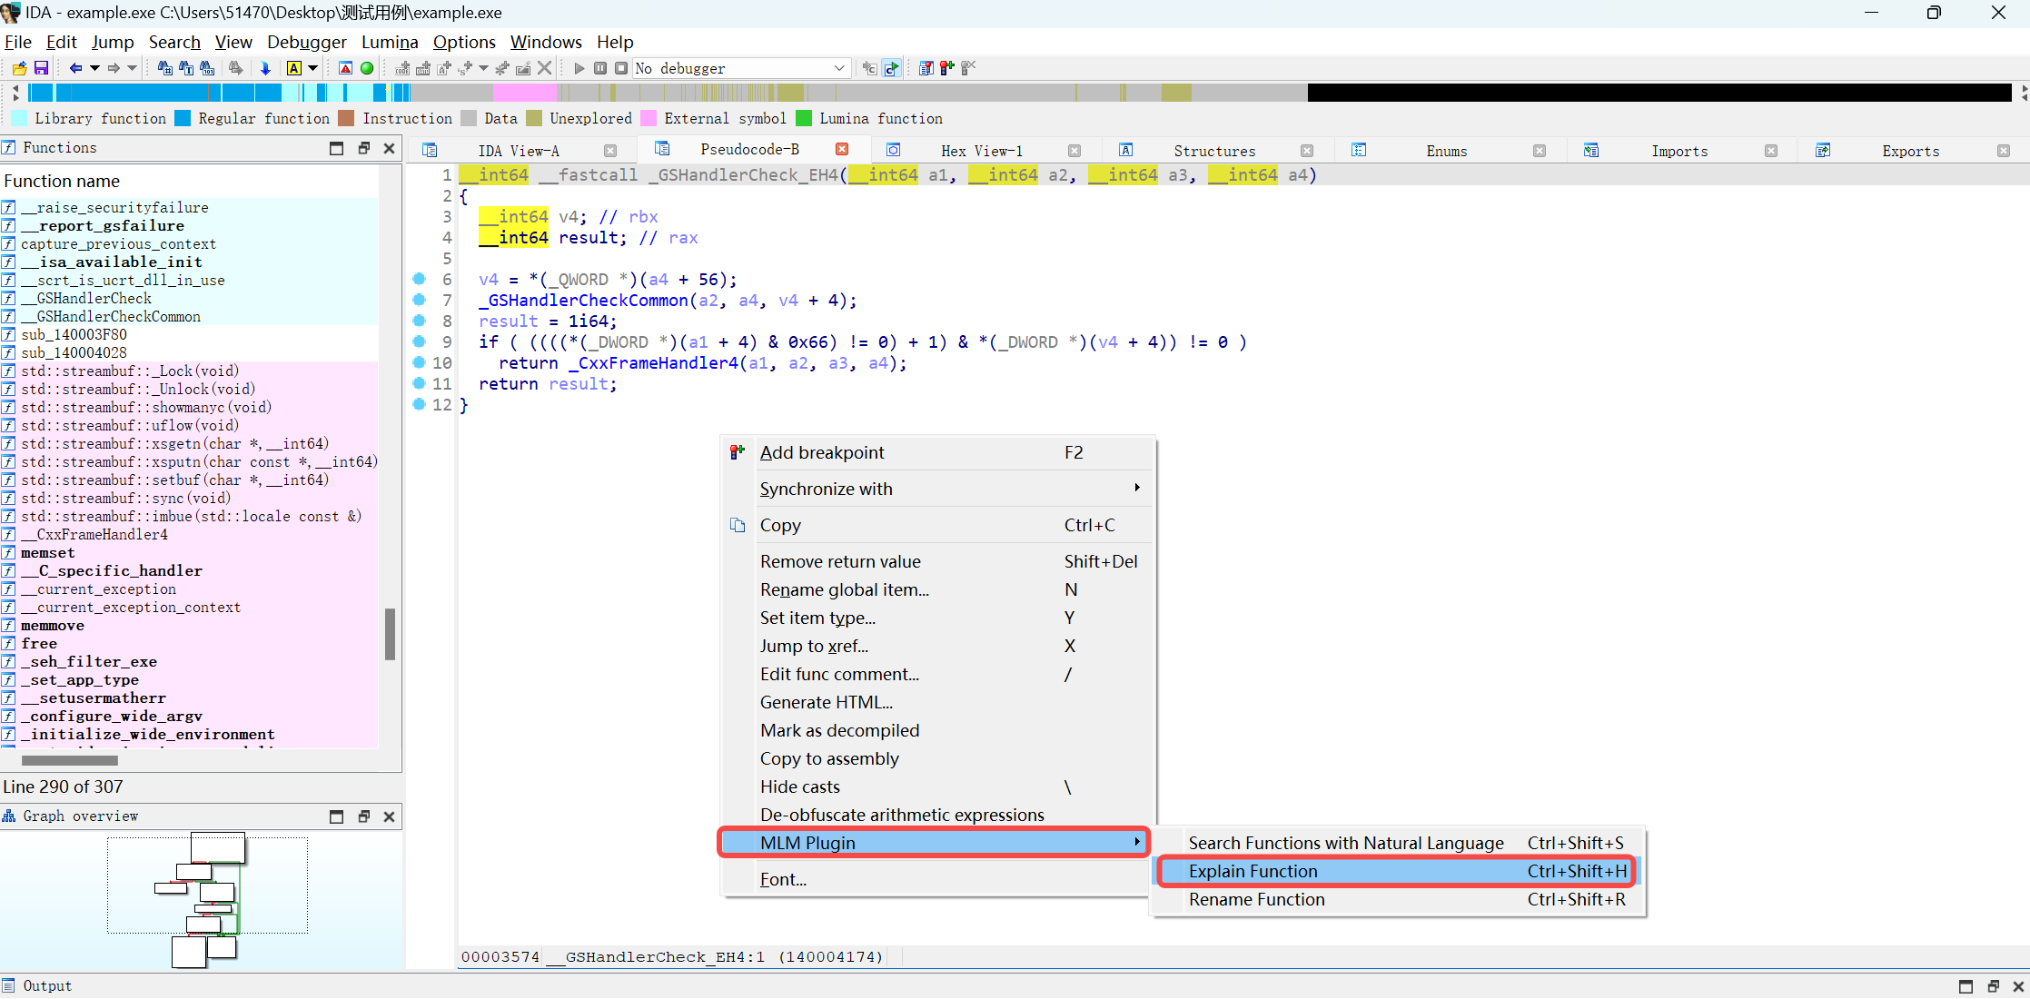Terminate the process with the stop button
This screenshot has height=999, width=2030.
(621, 68)
